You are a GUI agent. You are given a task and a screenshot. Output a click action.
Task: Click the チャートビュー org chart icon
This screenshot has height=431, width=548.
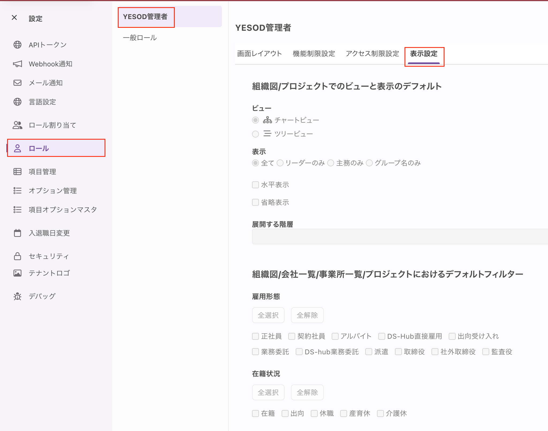267,120
